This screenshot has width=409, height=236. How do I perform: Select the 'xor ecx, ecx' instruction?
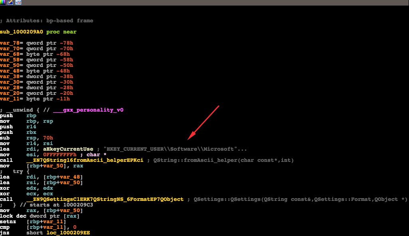pyautogui.click(x=27, y=194)
